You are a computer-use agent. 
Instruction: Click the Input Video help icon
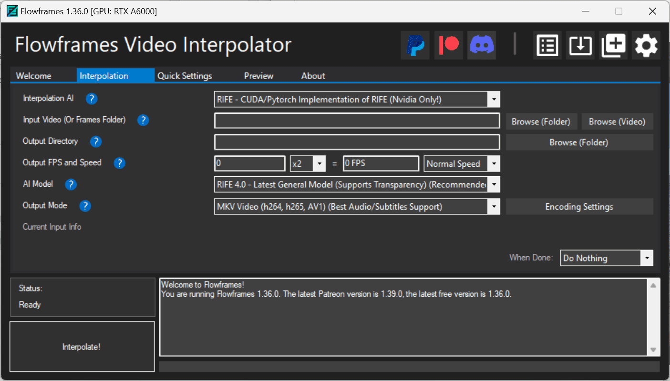(143, 120)
